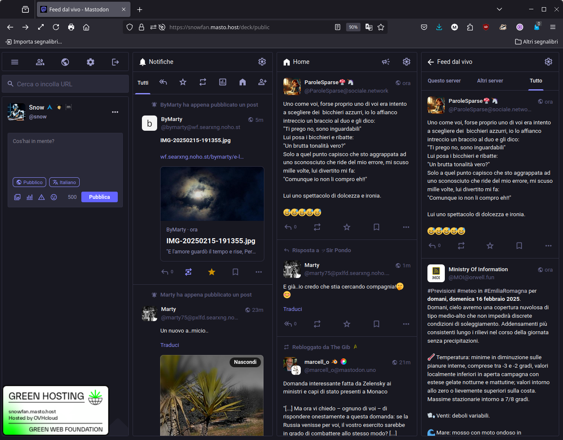This screenshot has height=440, width=563.
Task: Favourite ParoleSparse post in Home column
Action: (x=347, y=227)
